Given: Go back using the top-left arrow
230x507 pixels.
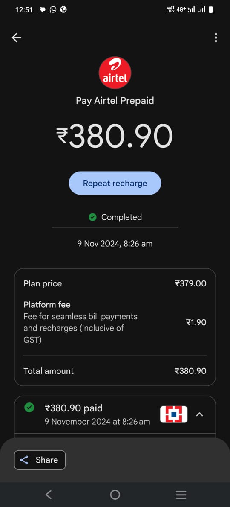Looking at the screenshot, I should coord(17,38).
